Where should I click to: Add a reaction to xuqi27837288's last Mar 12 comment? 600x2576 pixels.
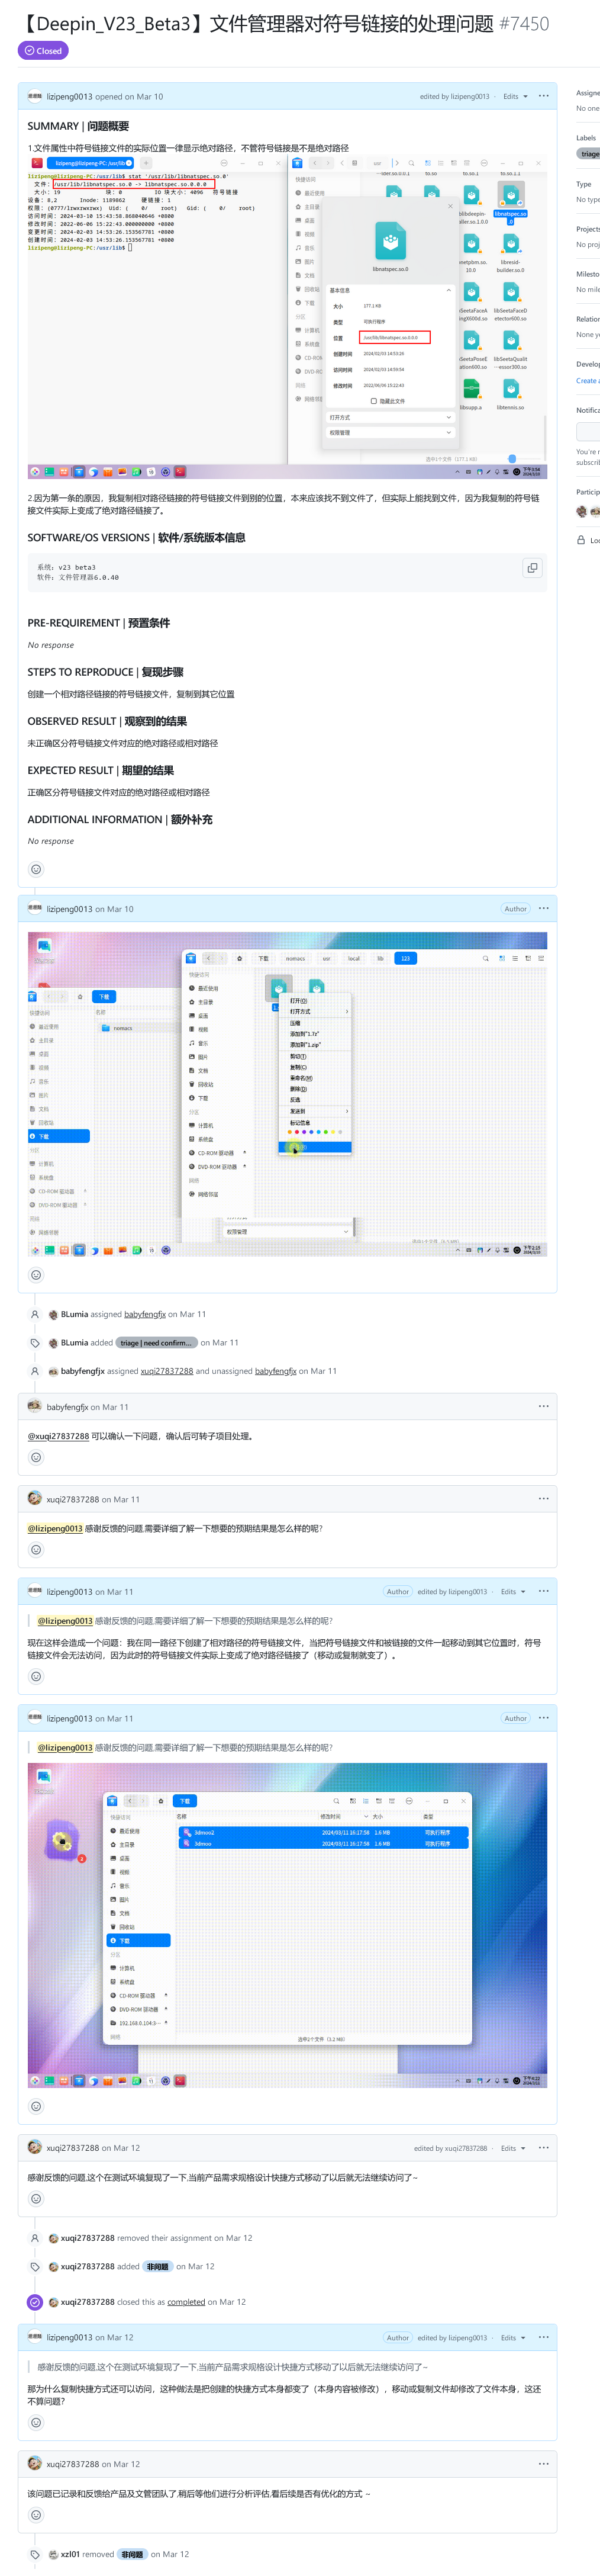point(36,2515)
